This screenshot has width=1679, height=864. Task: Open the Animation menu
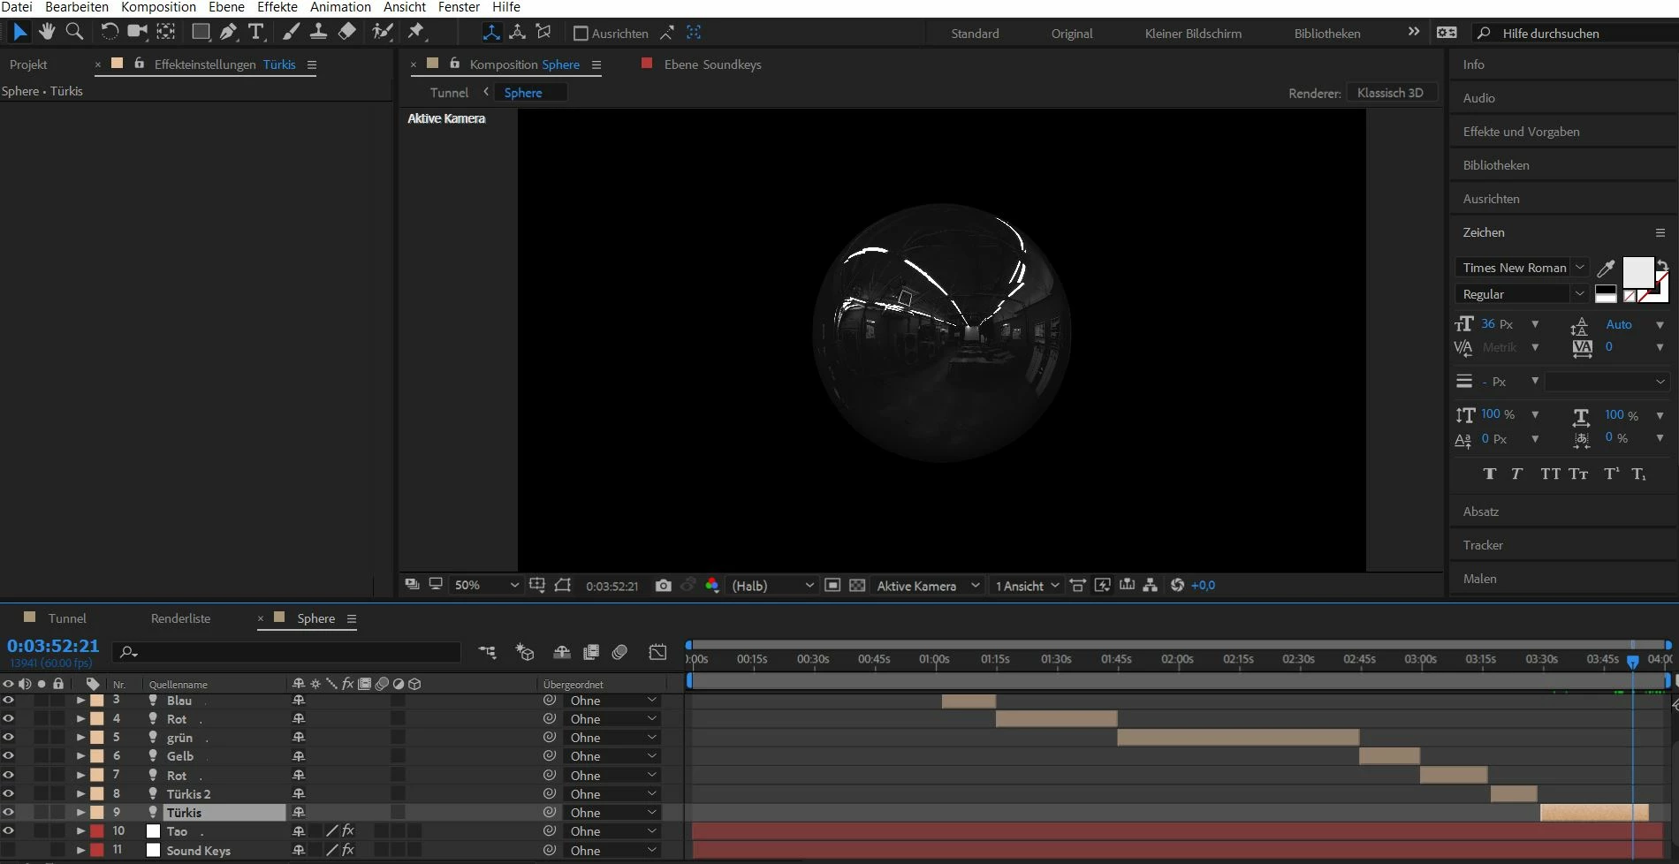click(340, 7)
